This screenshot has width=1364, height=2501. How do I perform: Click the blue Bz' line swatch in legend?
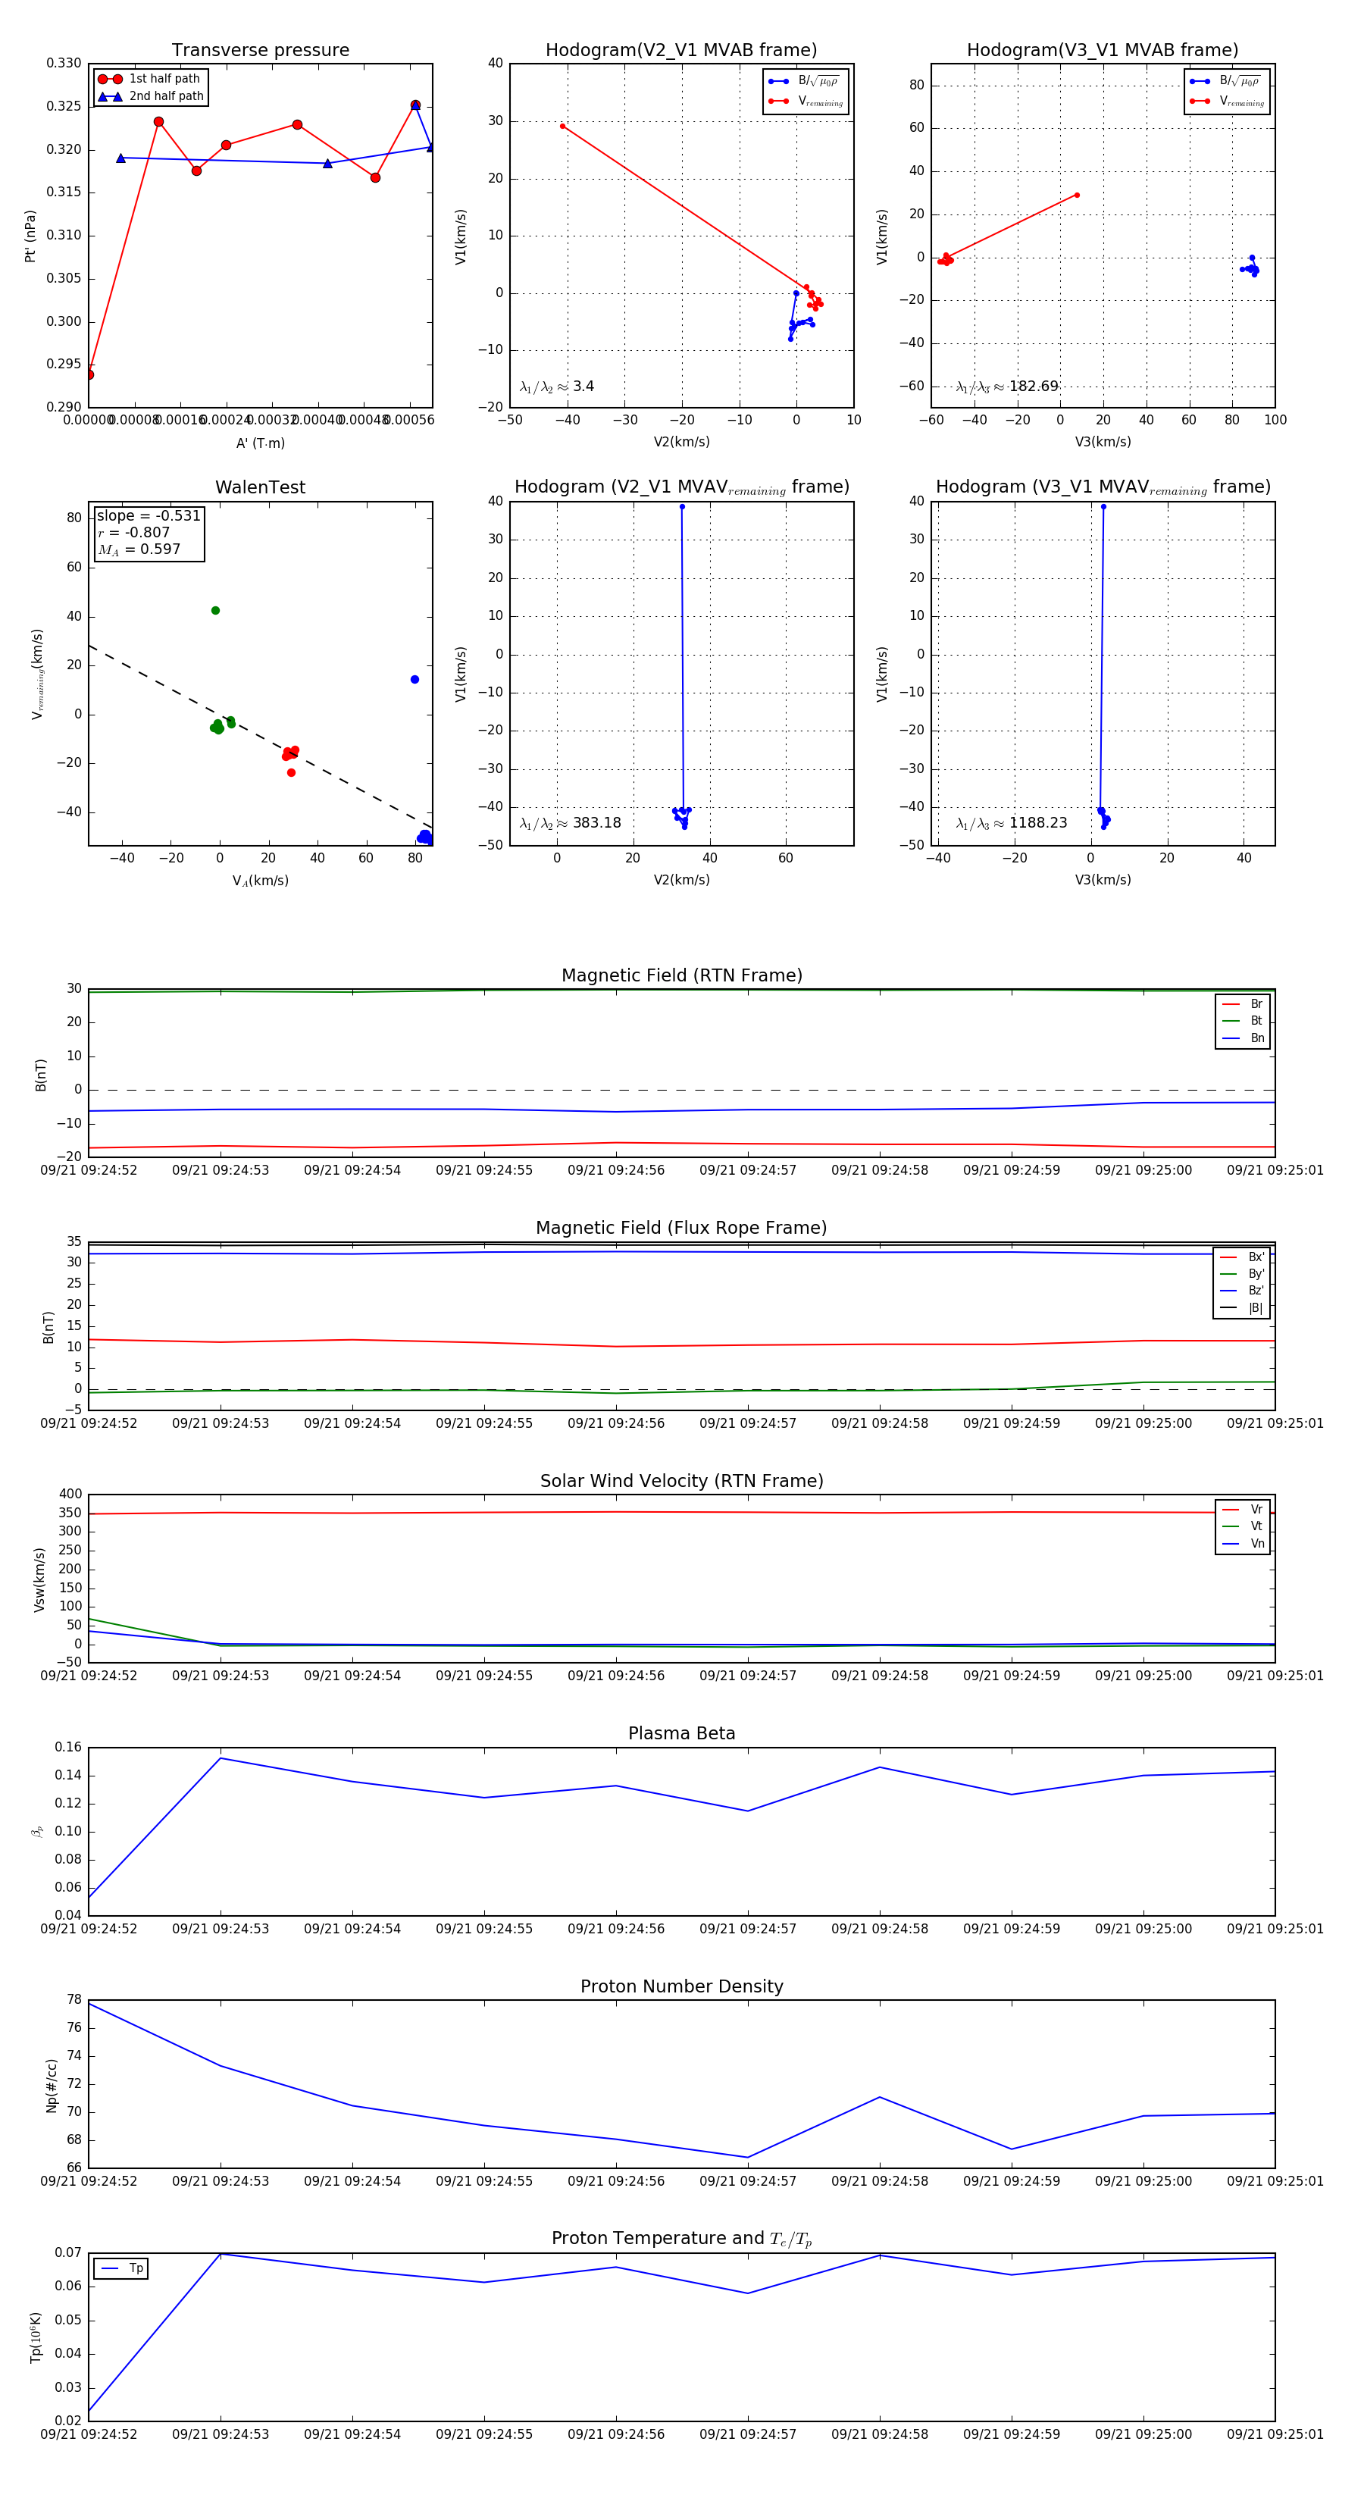1229,1291
